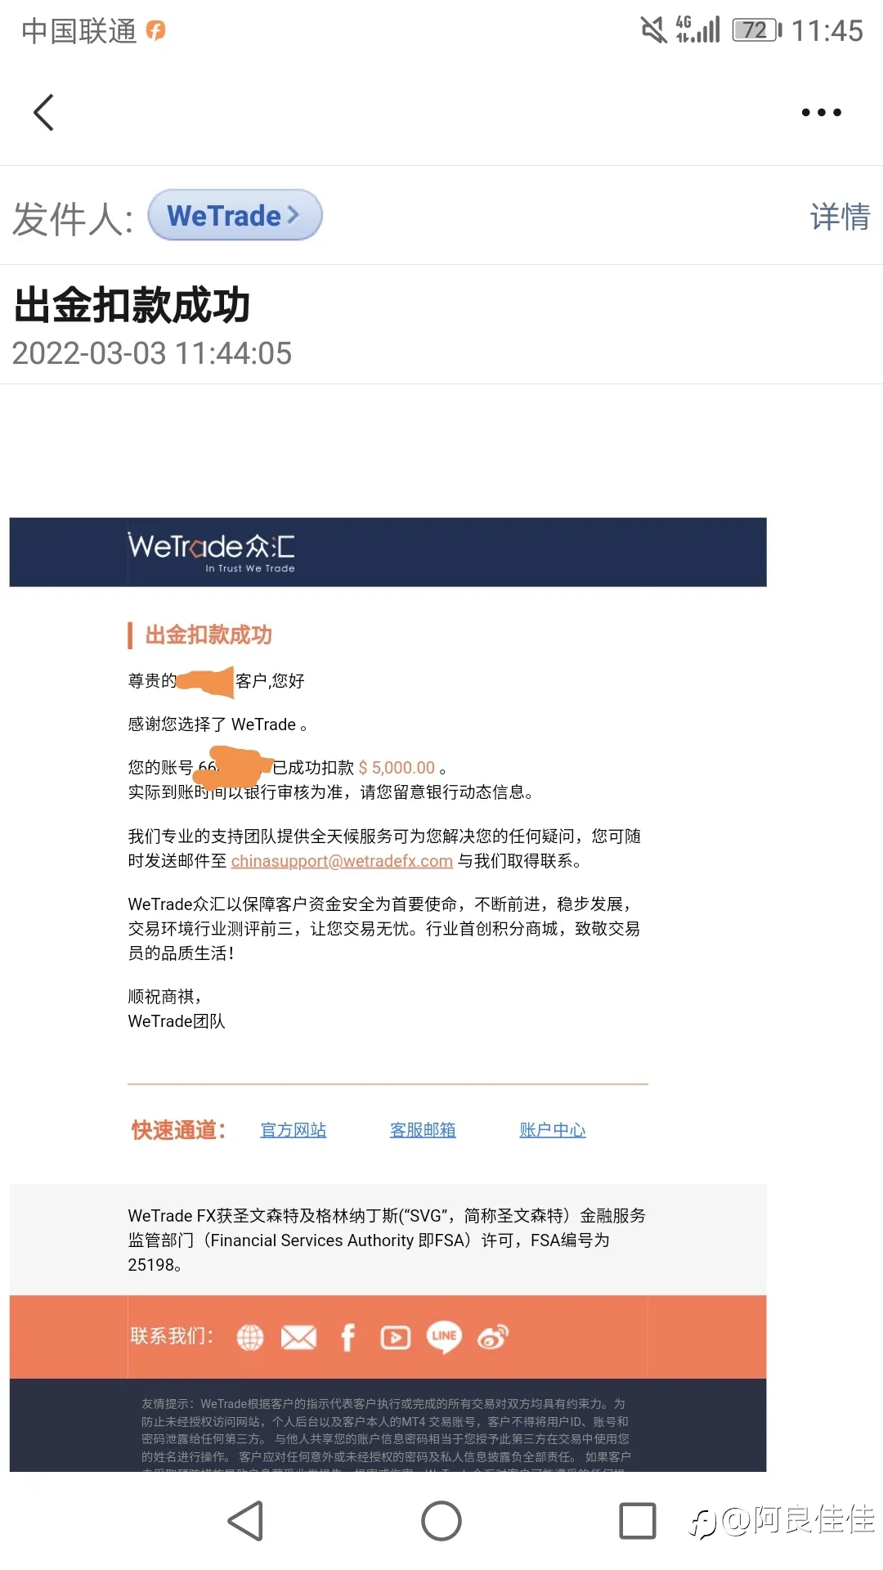The image size is (883, 1570).
Task: Click the Weibo icon in contact bar
Action: pos(493,1337)
